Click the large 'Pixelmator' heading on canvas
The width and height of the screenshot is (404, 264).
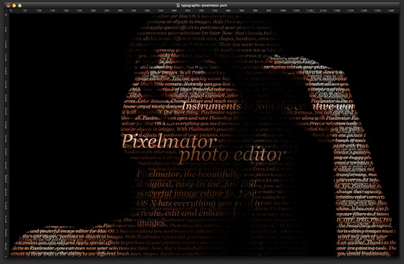tap(169, 141)
